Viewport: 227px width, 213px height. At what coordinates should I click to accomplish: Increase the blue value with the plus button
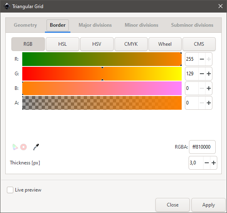209,88
